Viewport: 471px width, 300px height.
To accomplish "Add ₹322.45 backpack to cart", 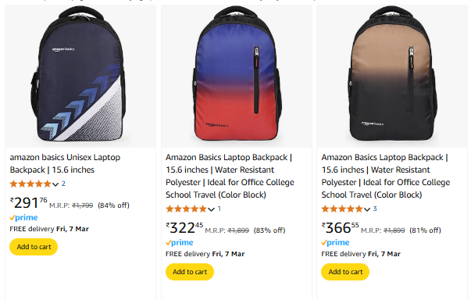I will click(x=190, y=272).
